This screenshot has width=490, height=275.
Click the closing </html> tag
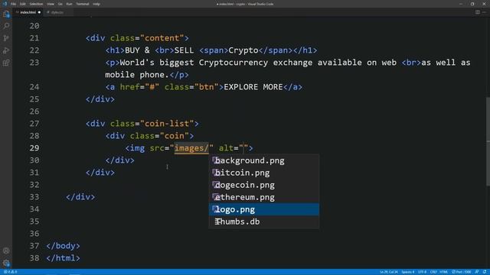pos(63,258)
